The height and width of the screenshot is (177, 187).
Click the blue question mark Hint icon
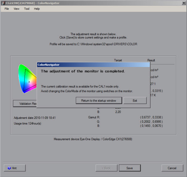coord(9,168)
